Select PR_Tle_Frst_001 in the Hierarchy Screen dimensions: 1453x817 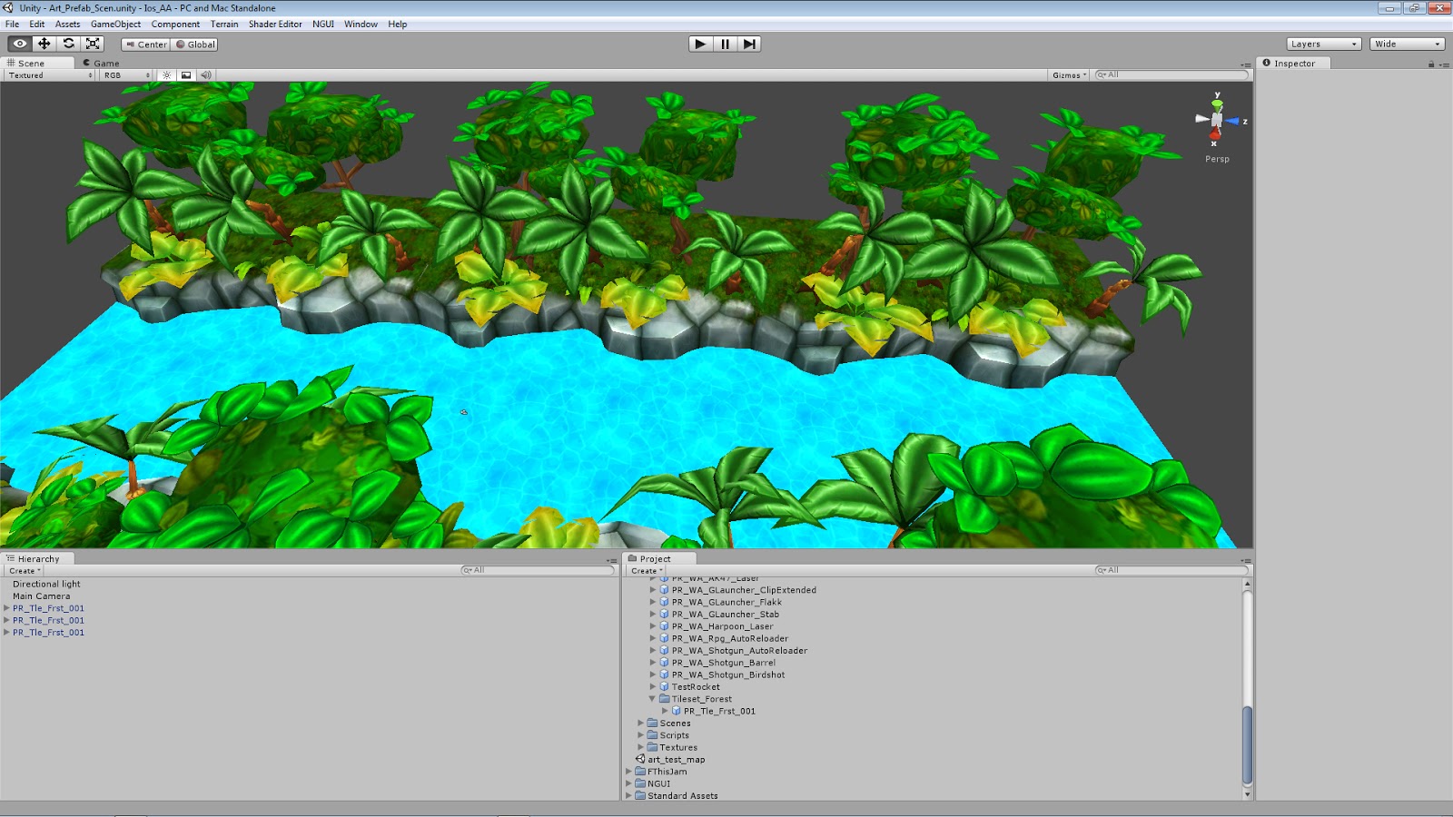click(x=47, y=608)
